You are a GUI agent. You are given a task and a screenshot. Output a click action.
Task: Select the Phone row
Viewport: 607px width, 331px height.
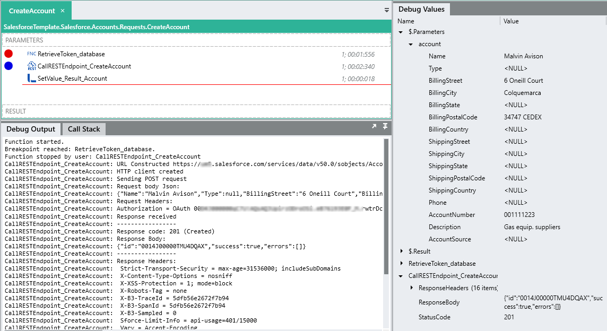click(x=500, y=203)
